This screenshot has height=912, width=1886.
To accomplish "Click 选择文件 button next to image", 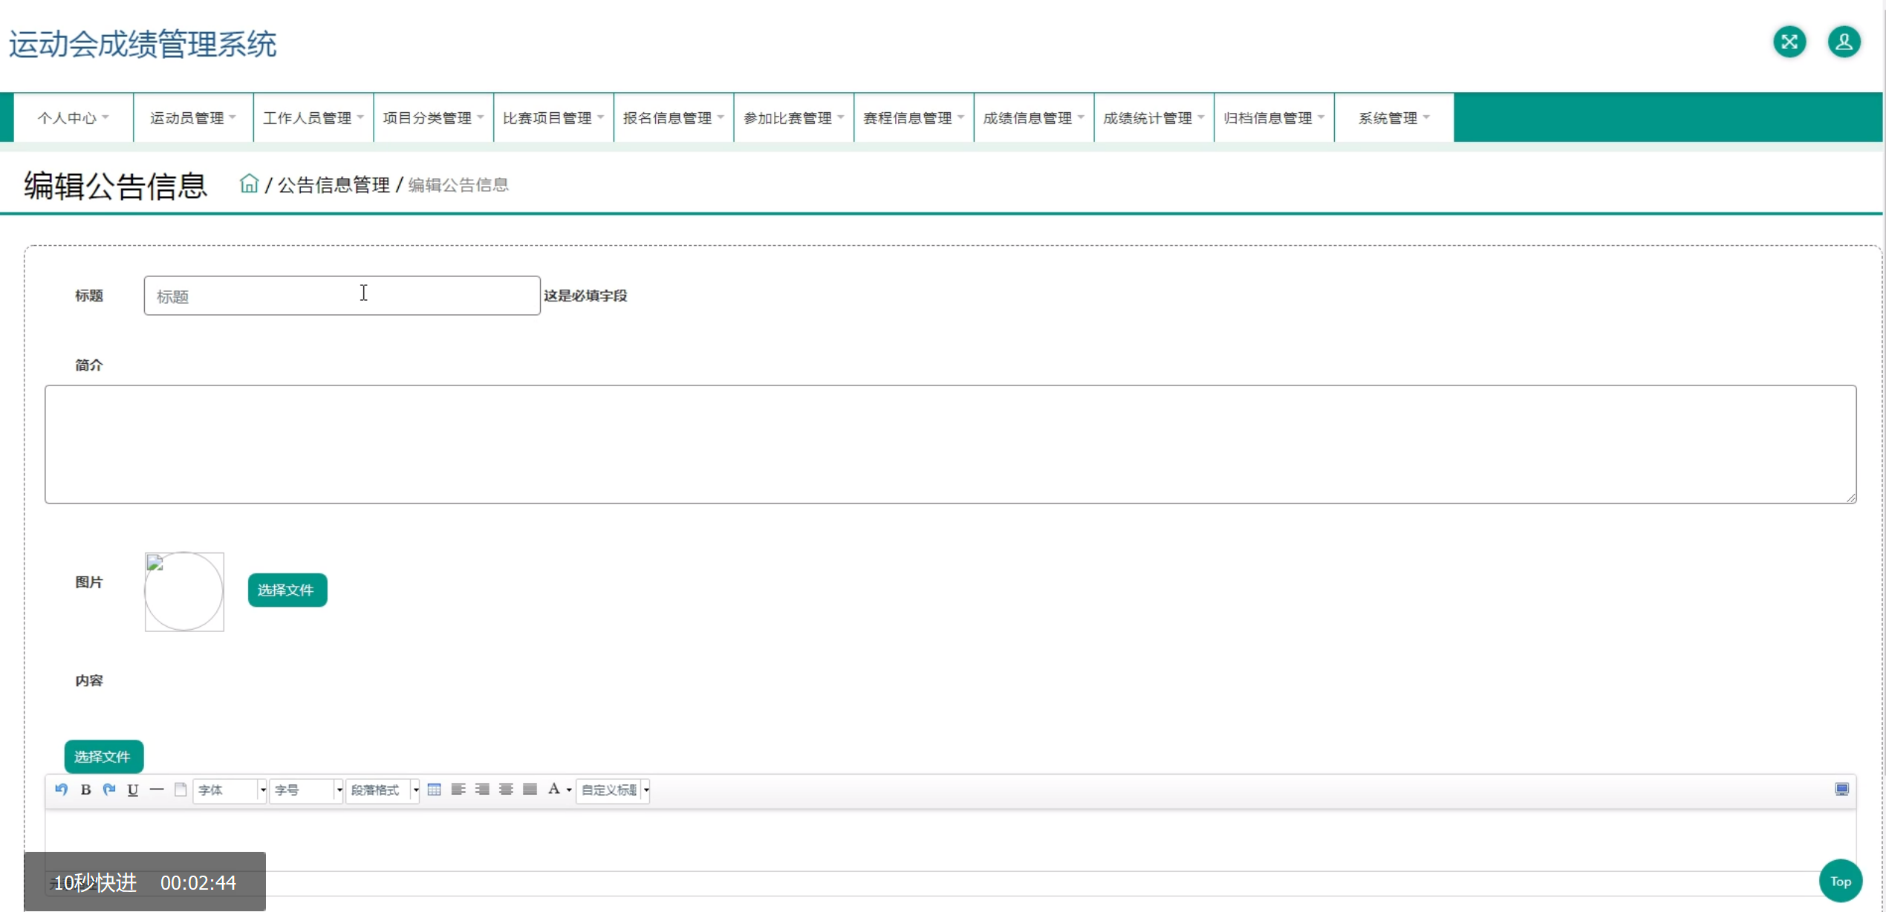I will [287, 590].
